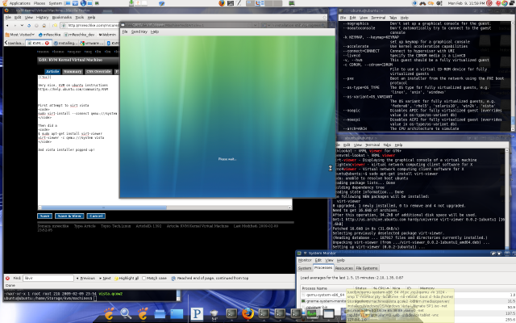Select the Processes tab in System Monitor

(x=323, y=267)
